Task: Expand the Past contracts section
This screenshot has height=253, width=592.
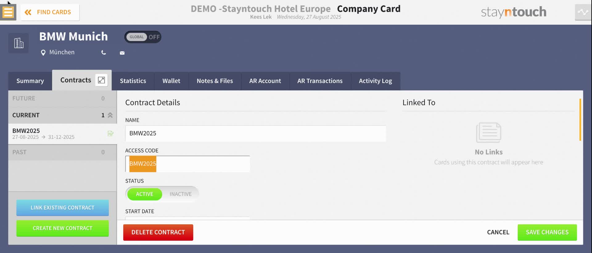Action: coord(62,152)
